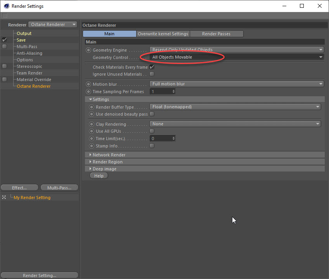This screenshot has width=329, height=279.
Task: Open Geometry Control All Objects Movable dropdown
Action: 237,57
